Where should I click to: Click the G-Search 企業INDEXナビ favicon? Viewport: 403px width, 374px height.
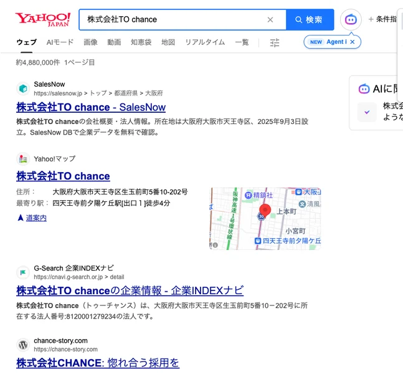coord(23,272)
